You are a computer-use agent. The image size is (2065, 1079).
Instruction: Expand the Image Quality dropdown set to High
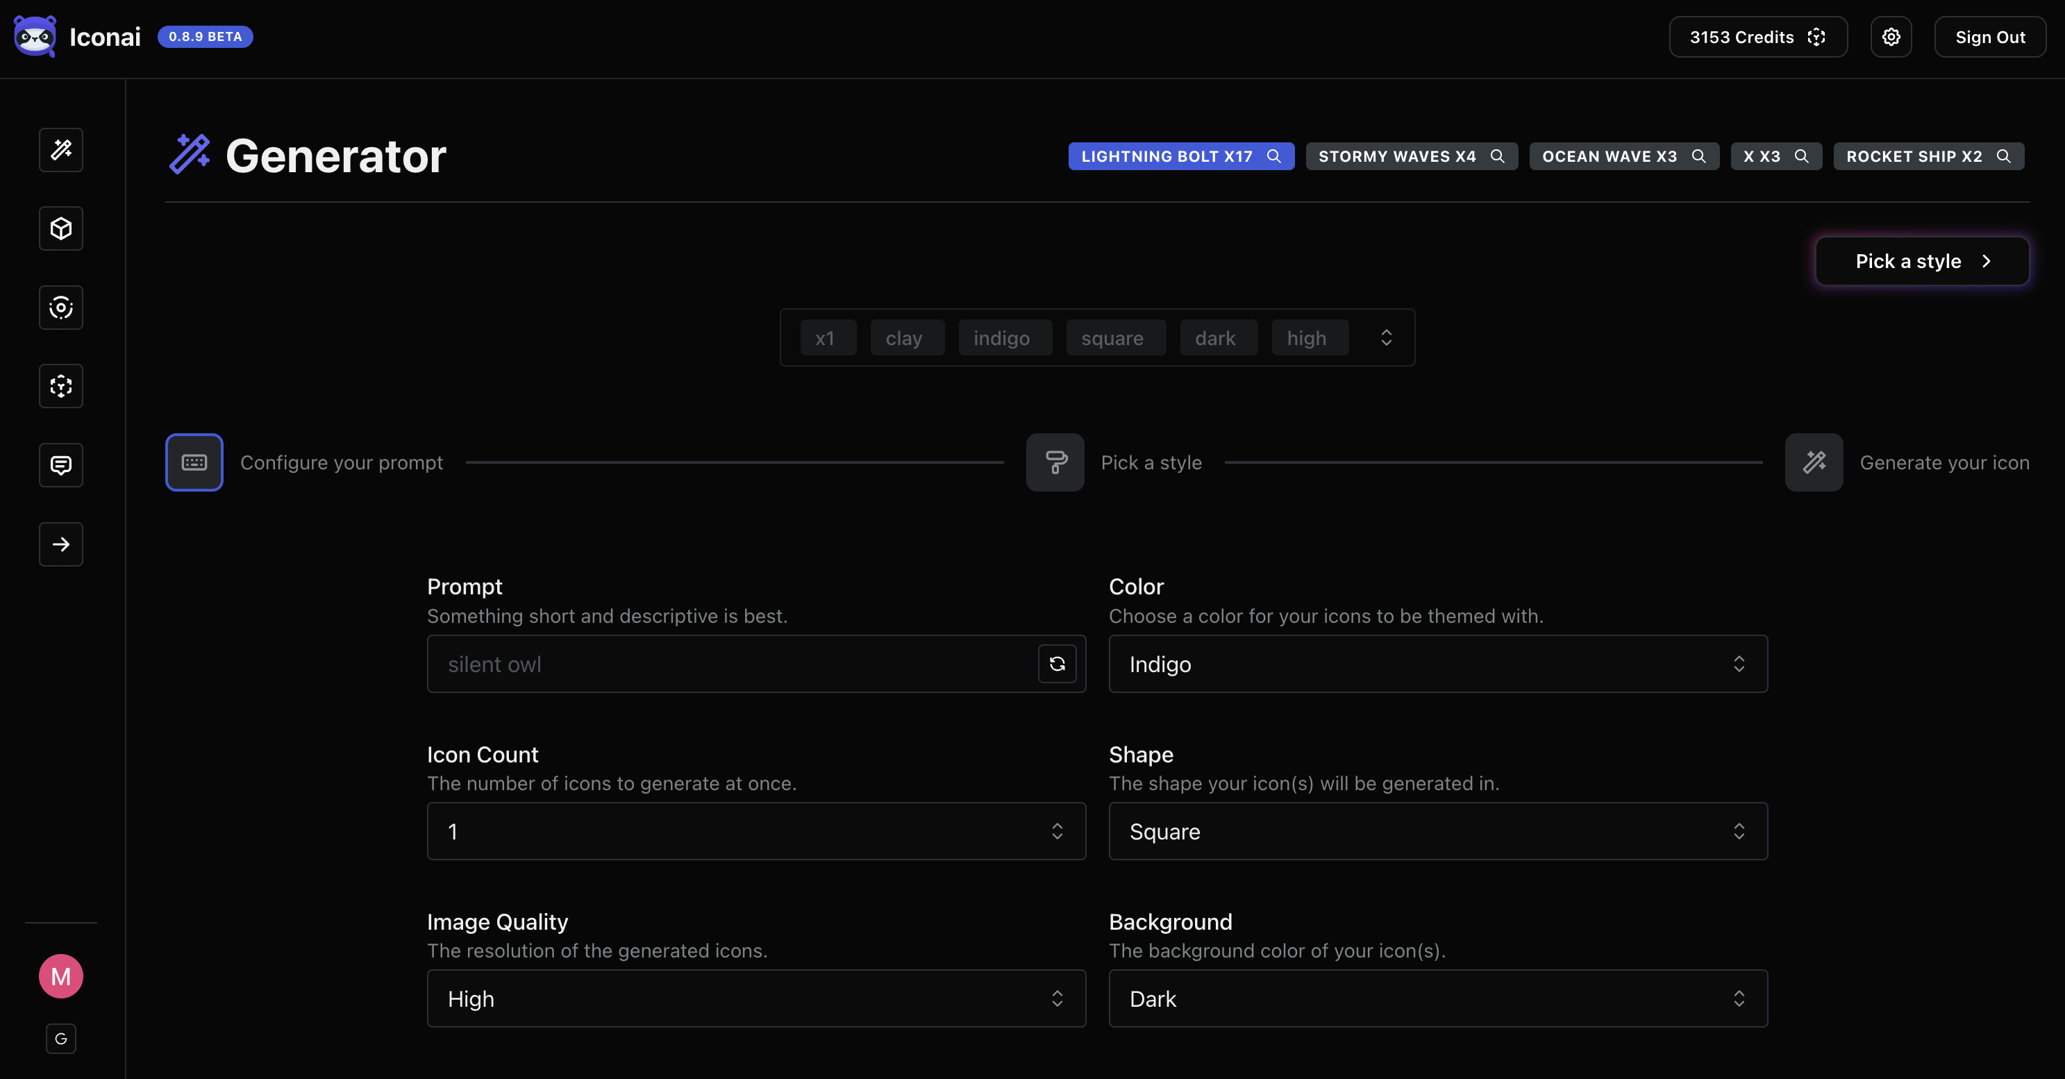(756, 999)
